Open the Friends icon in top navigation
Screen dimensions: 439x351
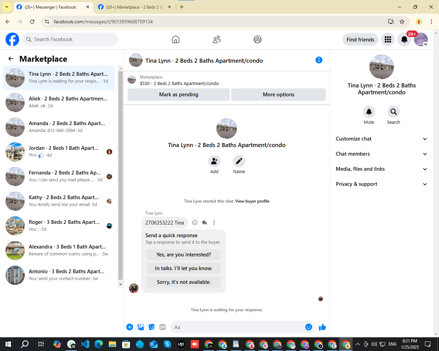[217, 39]
